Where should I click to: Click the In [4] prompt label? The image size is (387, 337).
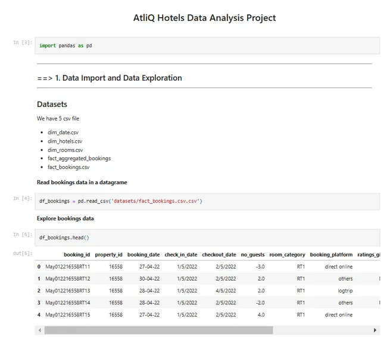click(23, 199)
